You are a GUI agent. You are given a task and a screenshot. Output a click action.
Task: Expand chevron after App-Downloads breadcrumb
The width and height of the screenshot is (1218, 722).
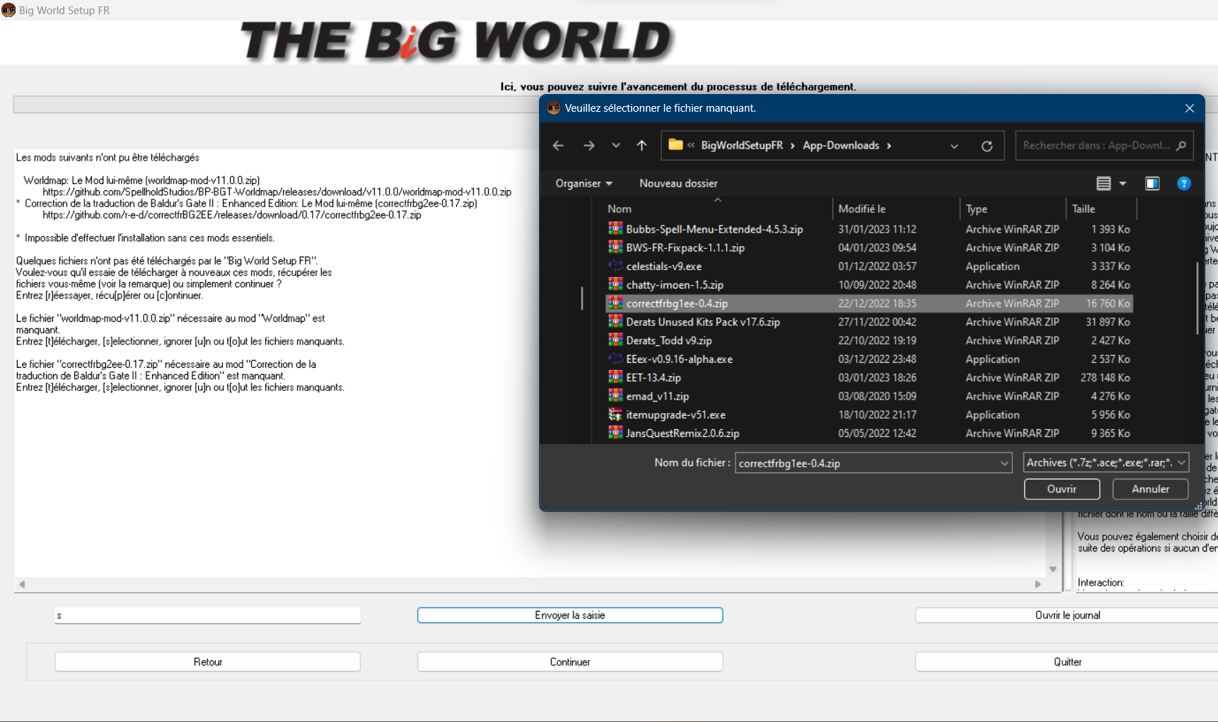point(889,146)
